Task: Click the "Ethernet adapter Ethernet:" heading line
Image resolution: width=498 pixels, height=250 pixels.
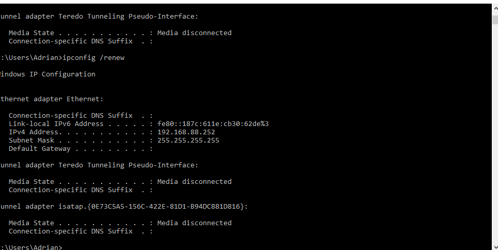Action: [52, 99]
